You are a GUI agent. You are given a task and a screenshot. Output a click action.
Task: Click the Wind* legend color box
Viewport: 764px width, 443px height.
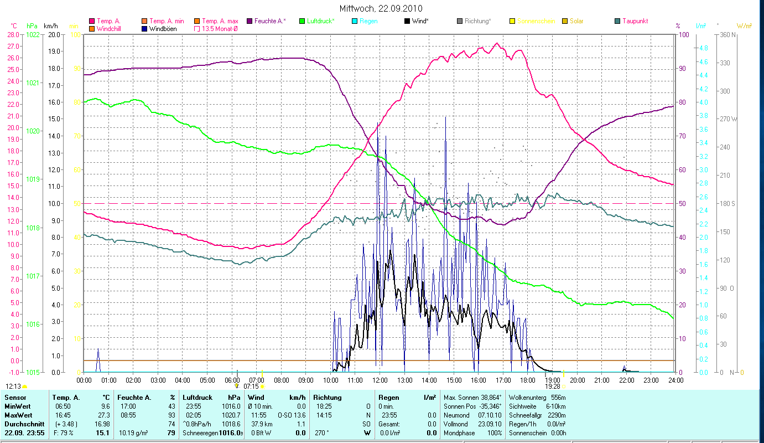click(407, 22)
